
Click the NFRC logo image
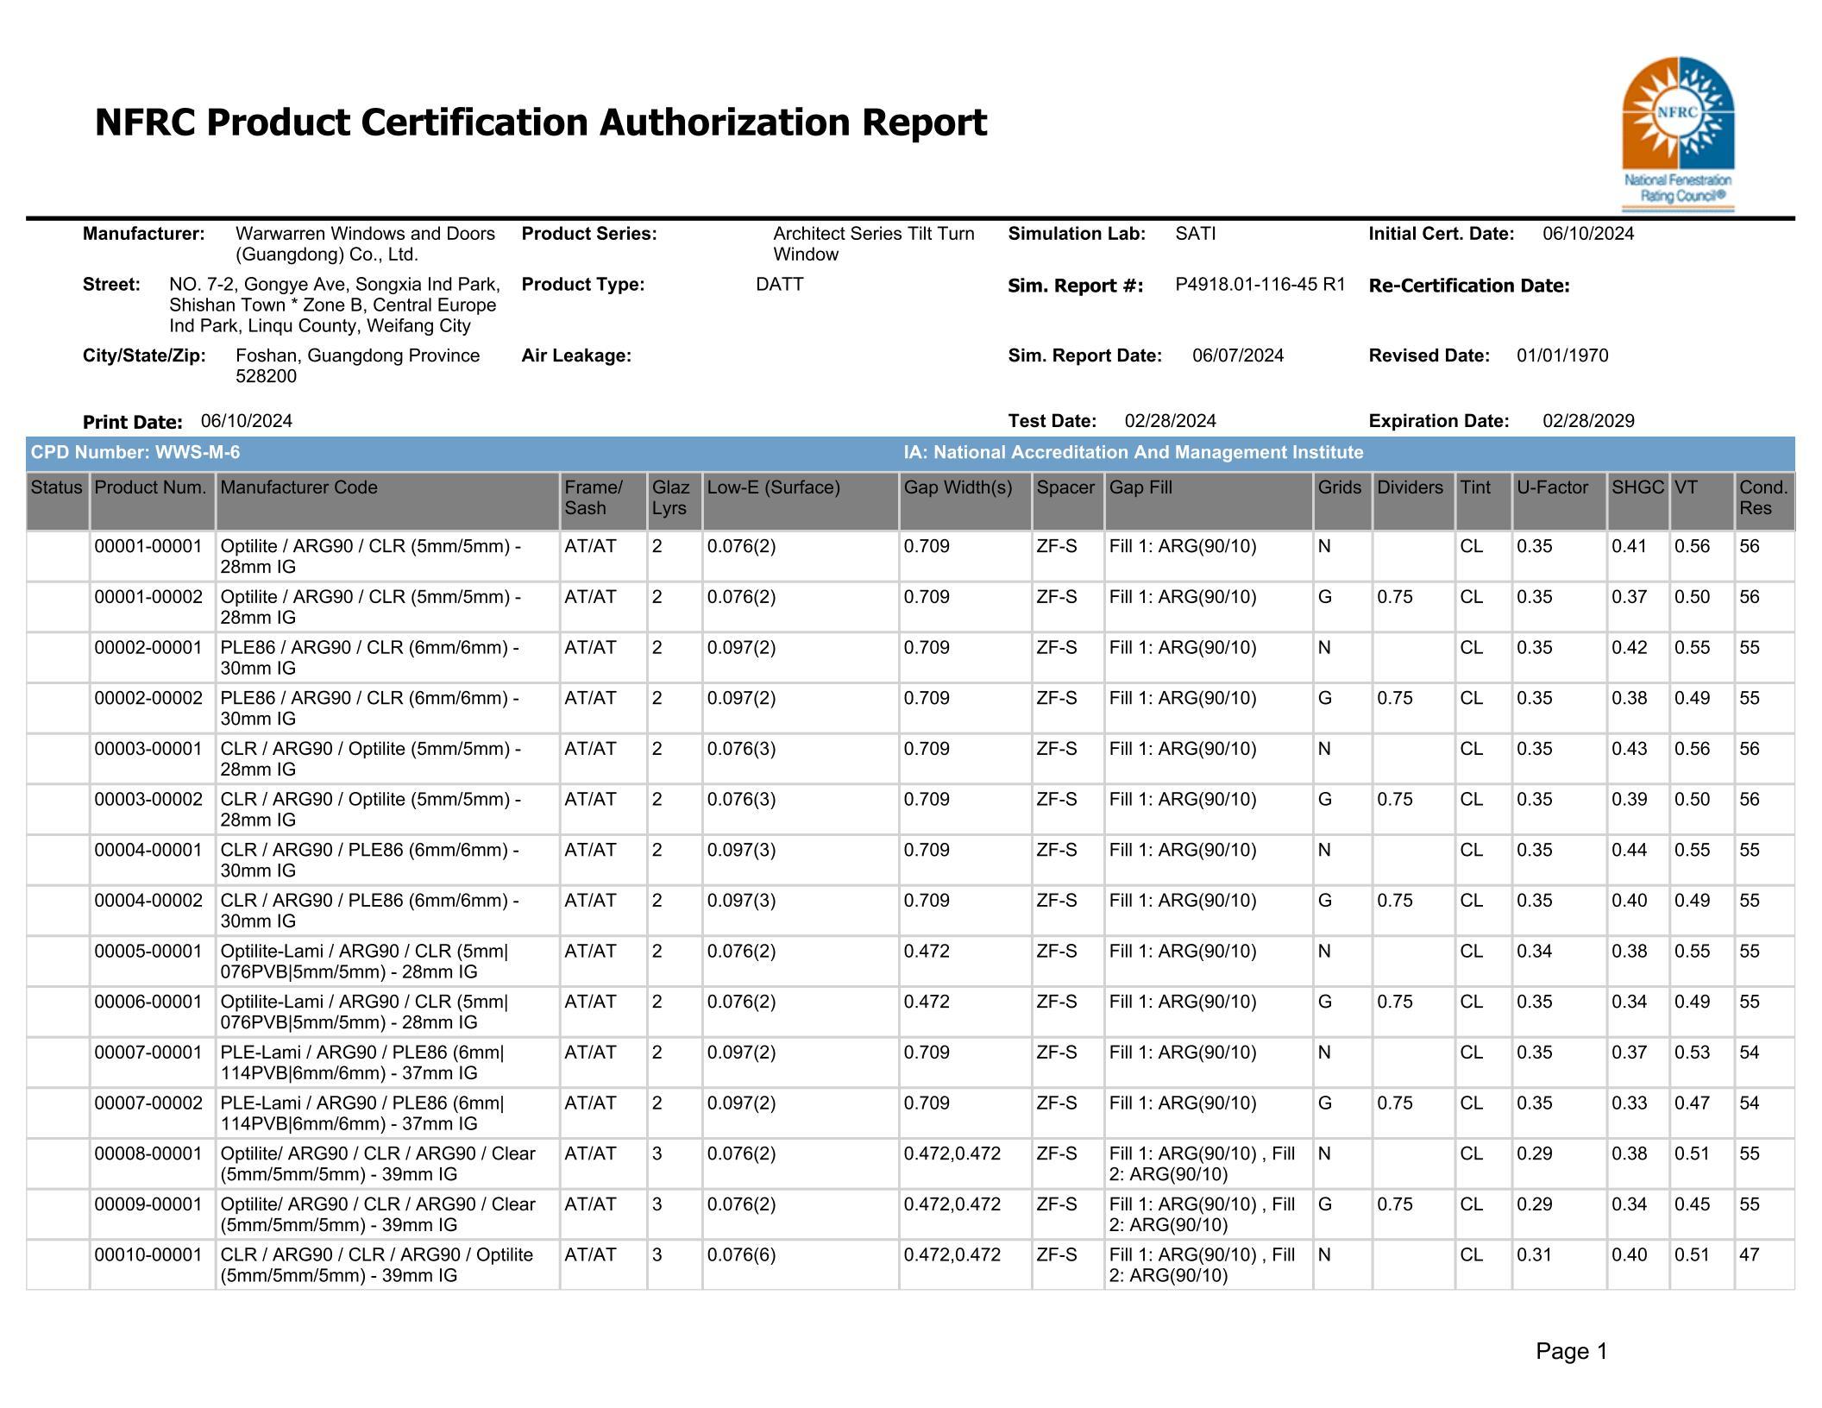pos(1678,134)
